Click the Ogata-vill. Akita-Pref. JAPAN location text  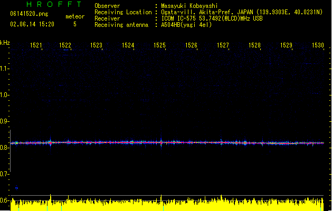coord(242,12)
